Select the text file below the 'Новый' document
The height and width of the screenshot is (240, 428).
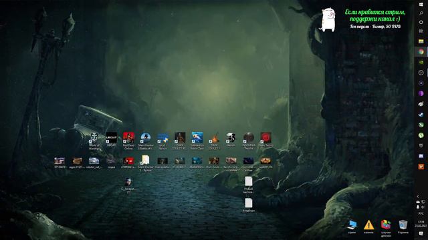coord(248,205)
